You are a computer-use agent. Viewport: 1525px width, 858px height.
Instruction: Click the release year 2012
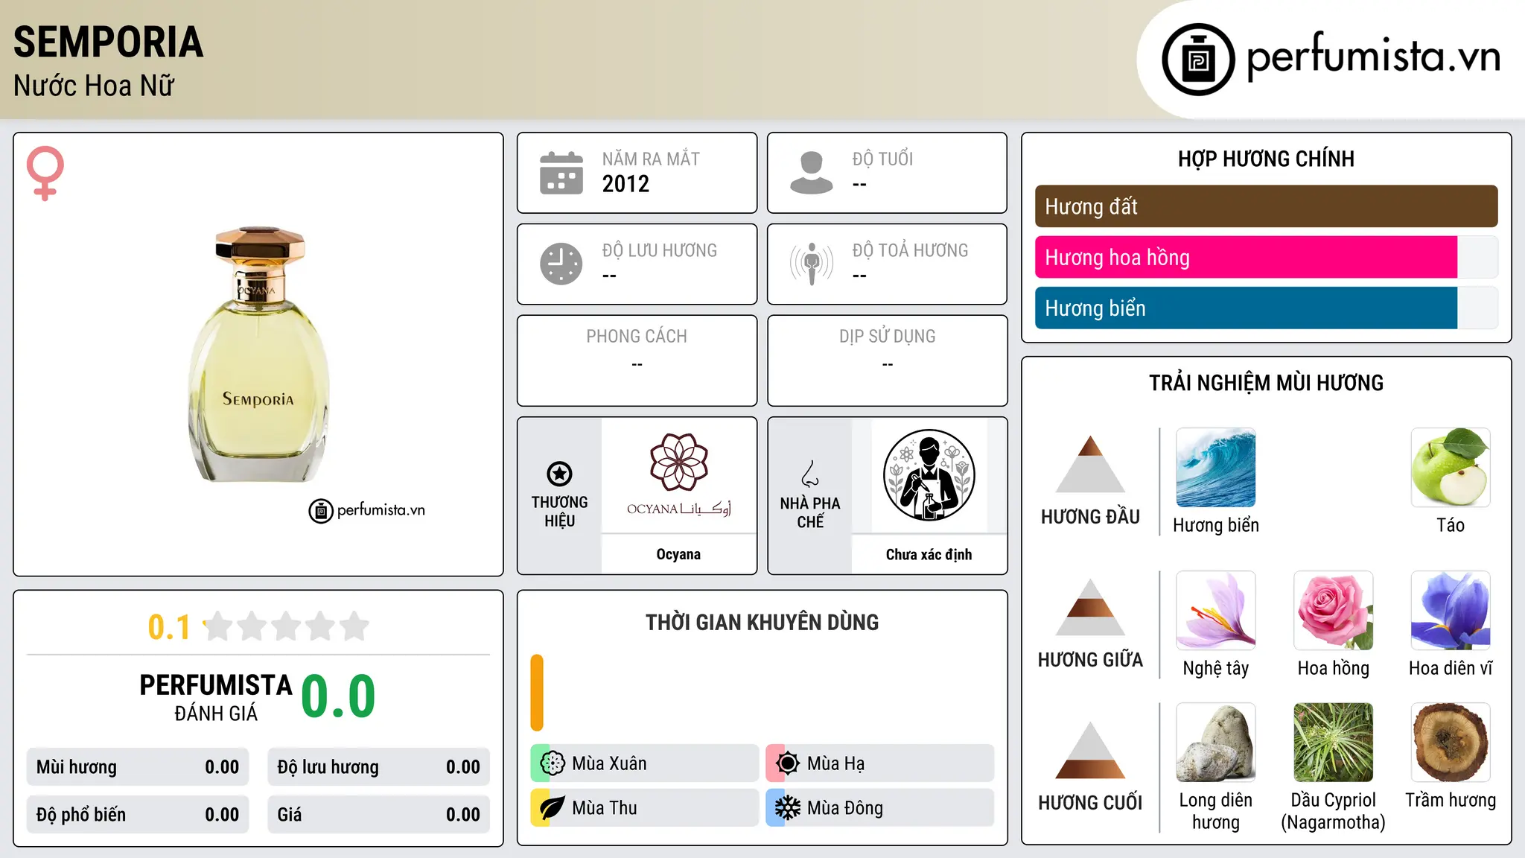coord(625,184)
